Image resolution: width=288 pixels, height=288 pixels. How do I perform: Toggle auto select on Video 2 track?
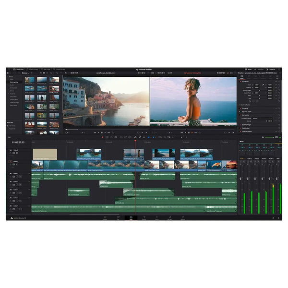(13, 153)
